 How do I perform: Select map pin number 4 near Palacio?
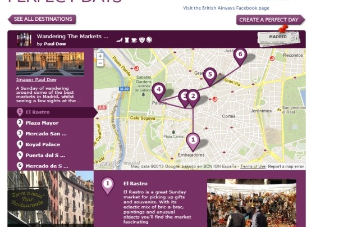158,92
